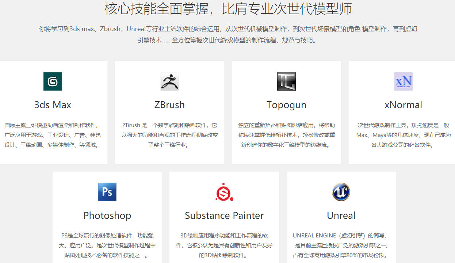Click the xNormal heading
This screenshot has height=263, width=455.
pyautogui.click(x=403, y=105)
